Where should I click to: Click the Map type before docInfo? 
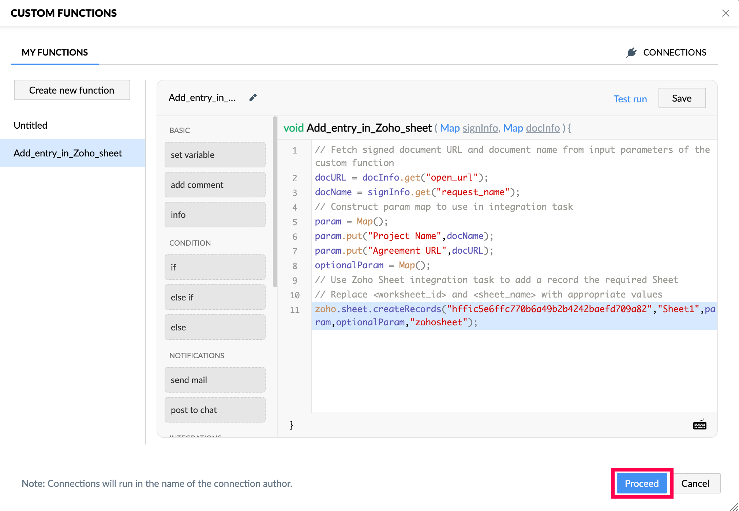pyautogui.click(x=513, y=128)
